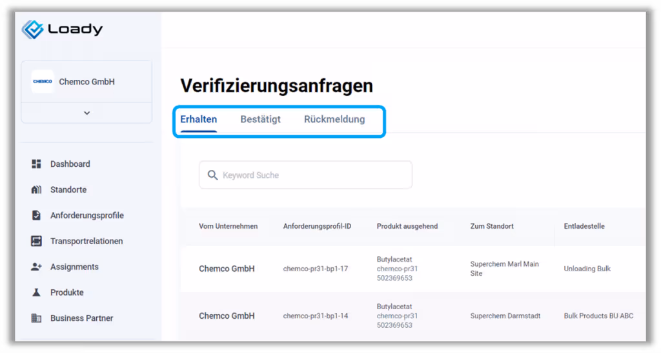The width and height of the screenshot is (661, 353).
Task: Focus the Keyword Suche input field
Action: [x=305, y=175]
